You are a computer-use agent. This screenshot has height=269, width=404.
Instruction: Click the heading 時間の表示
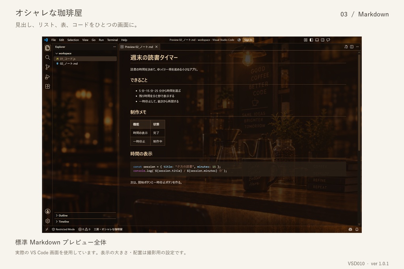141,154
